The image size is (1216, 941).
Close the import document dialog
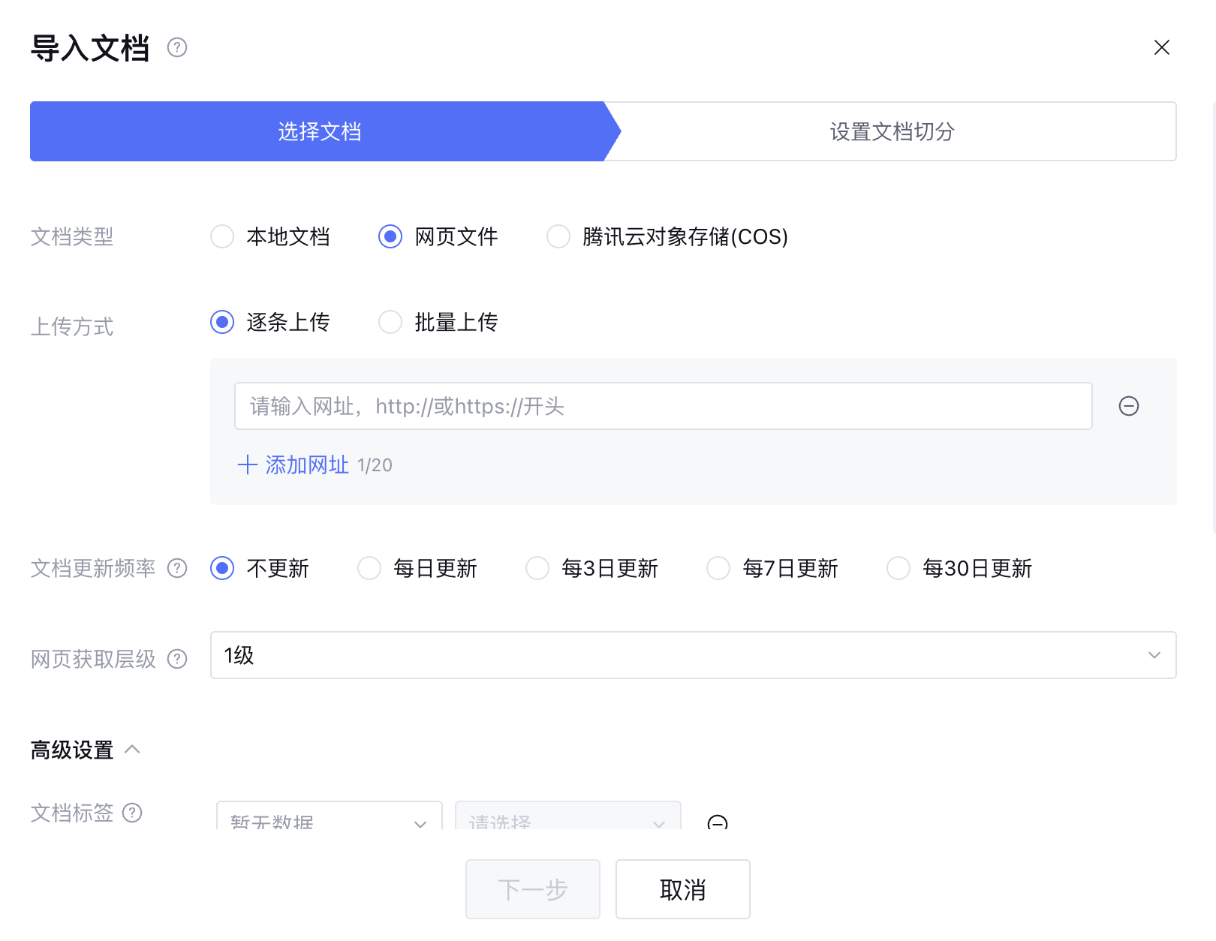1161,48
